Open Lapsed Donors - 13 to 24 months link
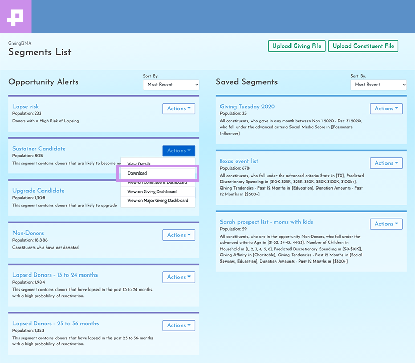The width and height of the screenshot is (415, 363). [55, 275]
